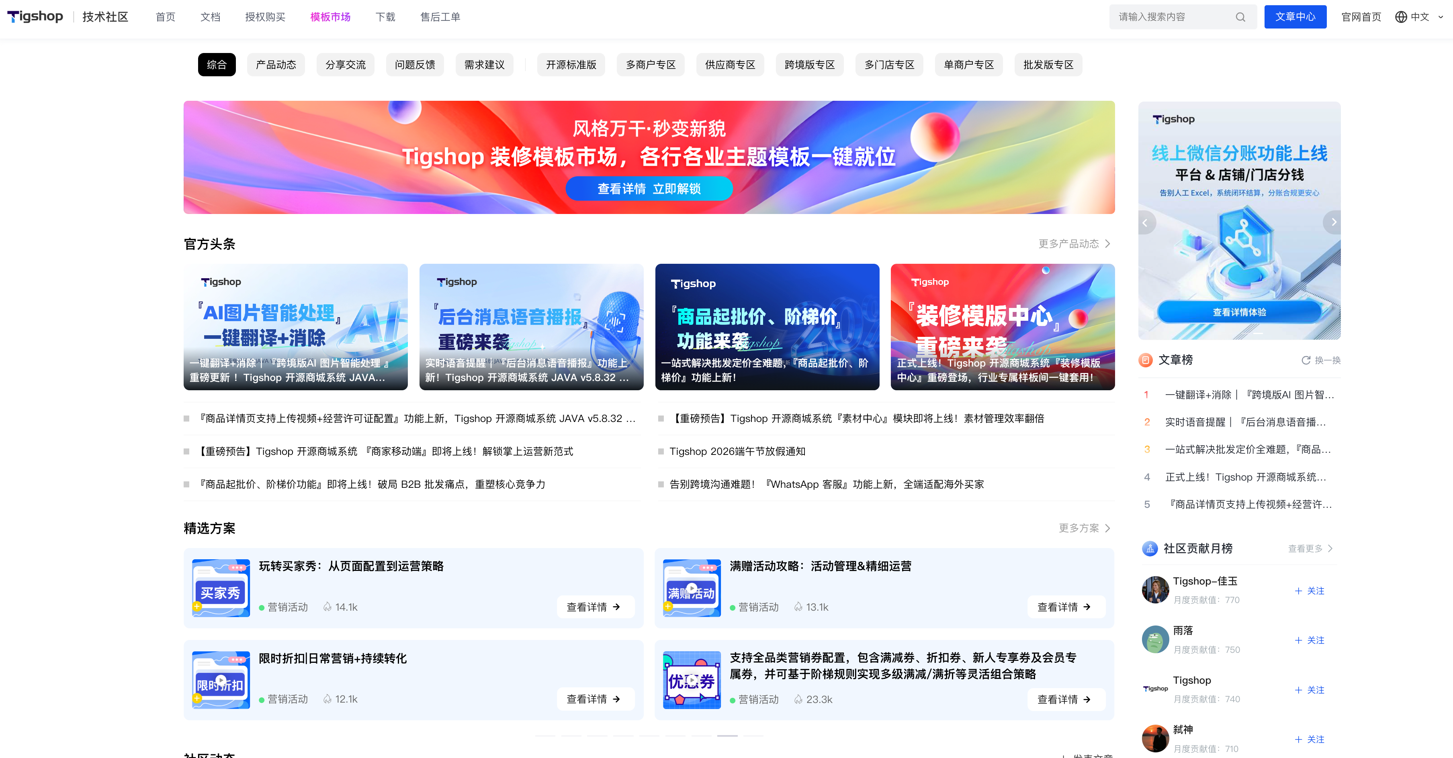The image size is (1453, 758).
Task: Open the 文档 nav item
Action: click(x=211, y=17)
